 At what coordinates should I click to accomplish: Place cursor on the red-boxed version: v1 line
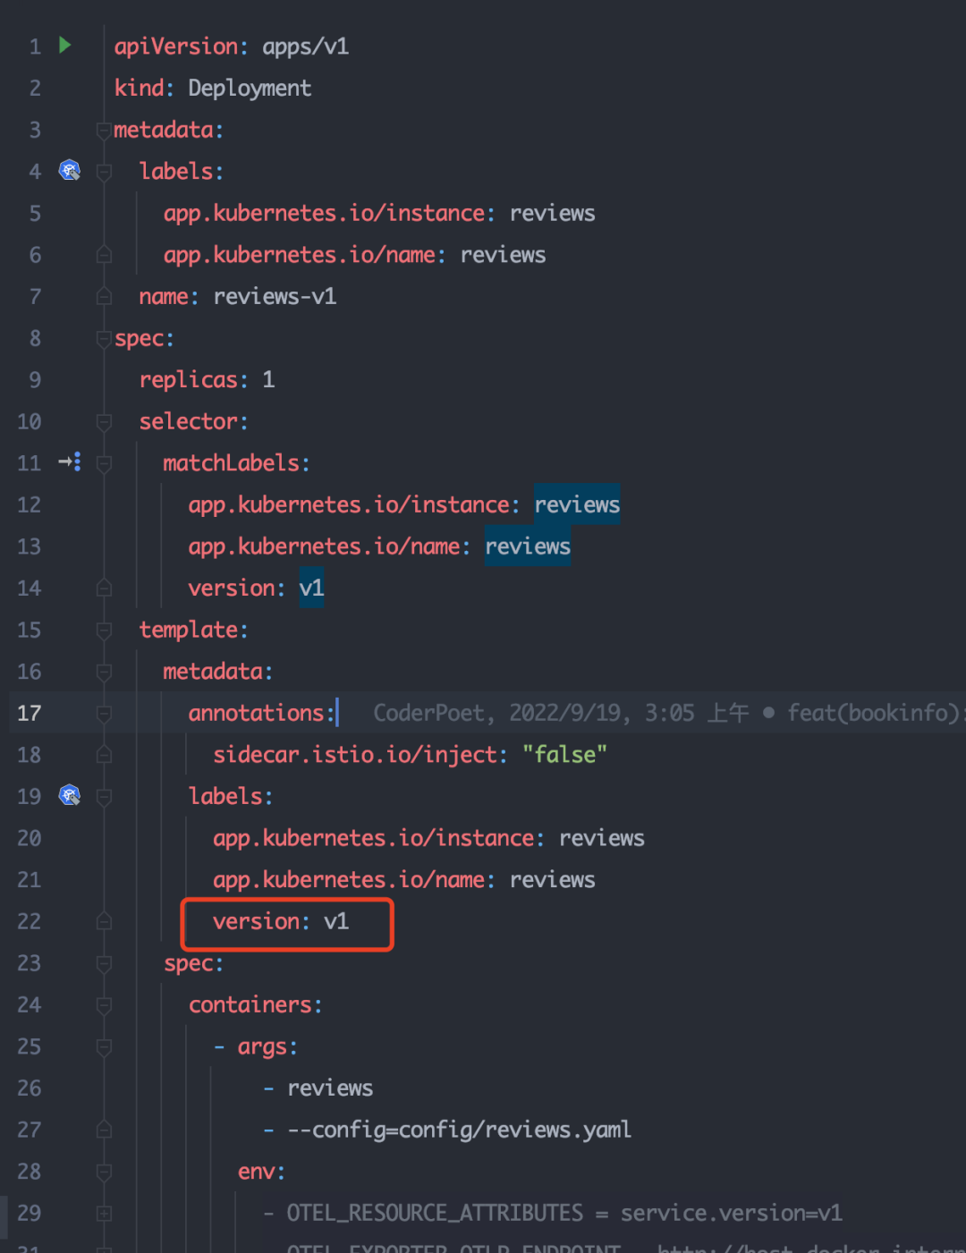click(281, 921)
